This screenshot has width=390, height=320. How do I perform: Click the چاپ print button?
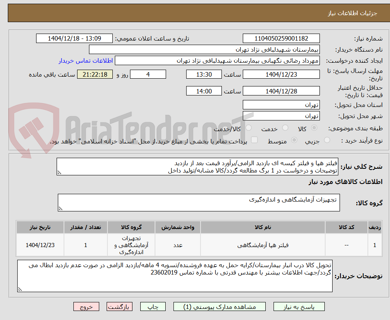(153, 306)
